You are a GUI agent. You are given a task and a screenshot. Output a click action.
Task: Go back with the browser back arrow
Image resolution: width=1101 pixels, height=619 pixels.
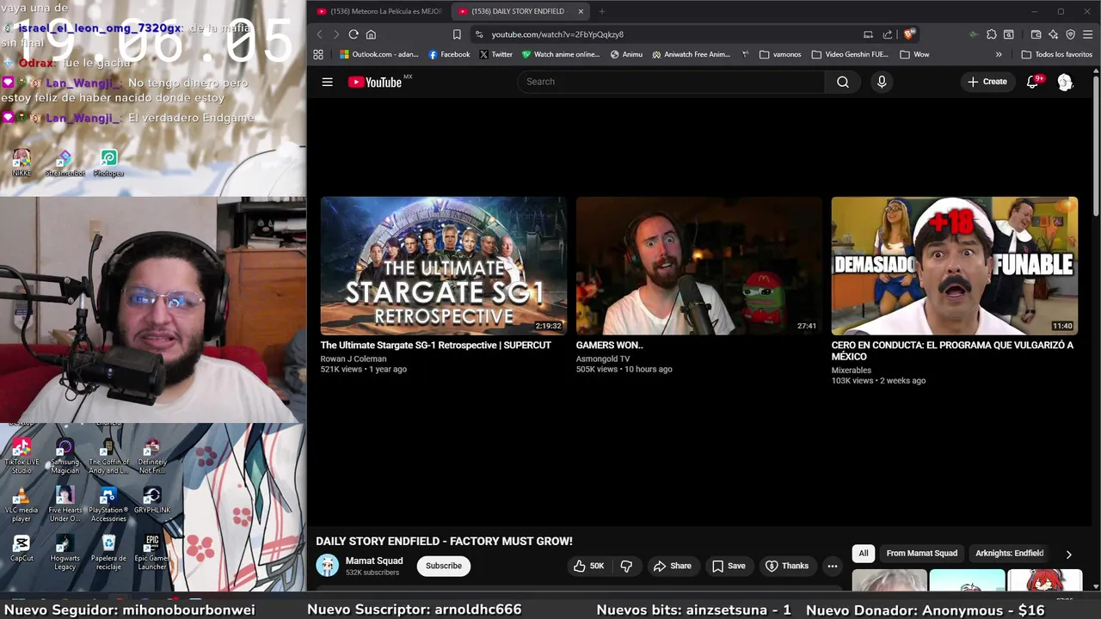319,34
